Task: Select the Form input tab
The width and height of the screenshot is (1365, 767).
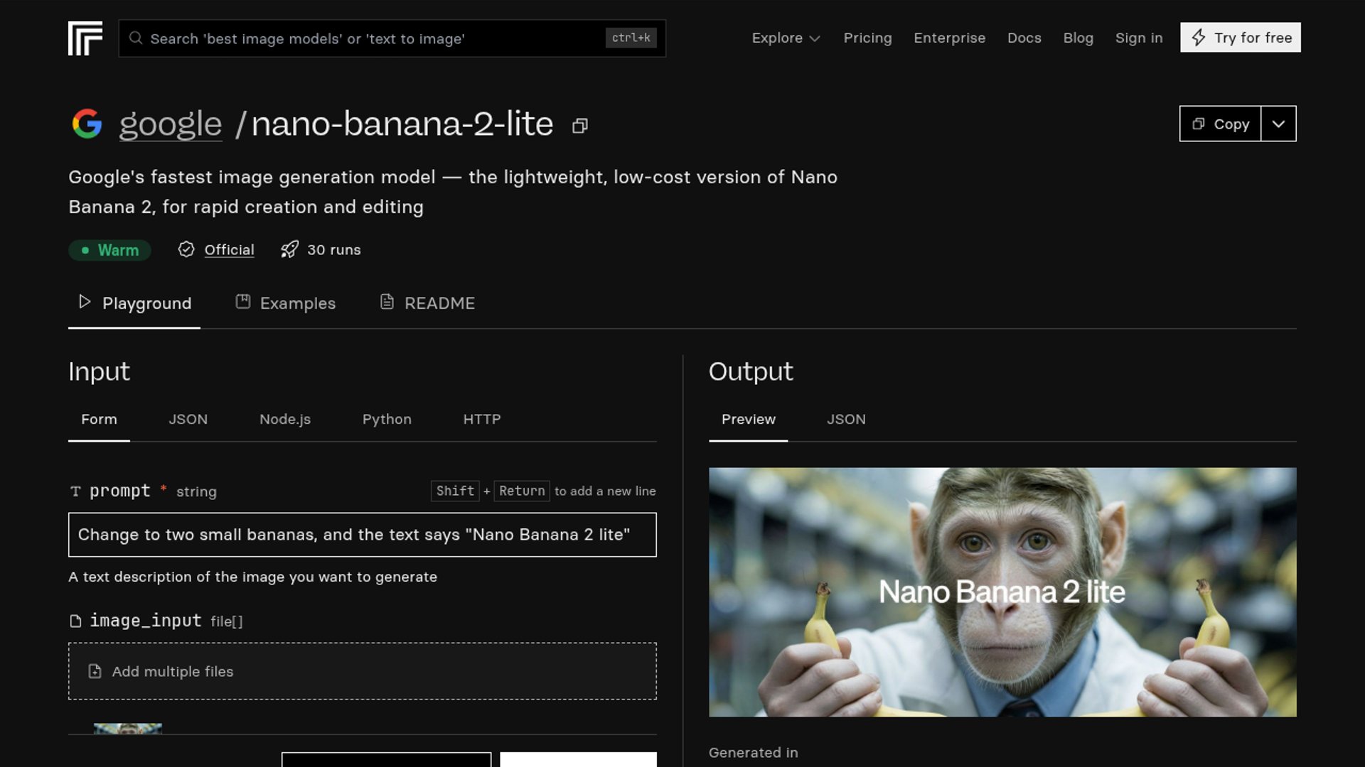Action: (x=99, y=419)
